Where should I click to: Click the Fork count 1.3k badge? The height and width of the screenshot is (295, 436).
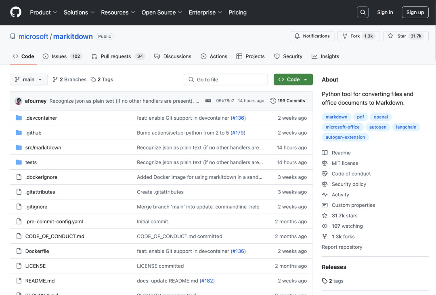[369, 36]
